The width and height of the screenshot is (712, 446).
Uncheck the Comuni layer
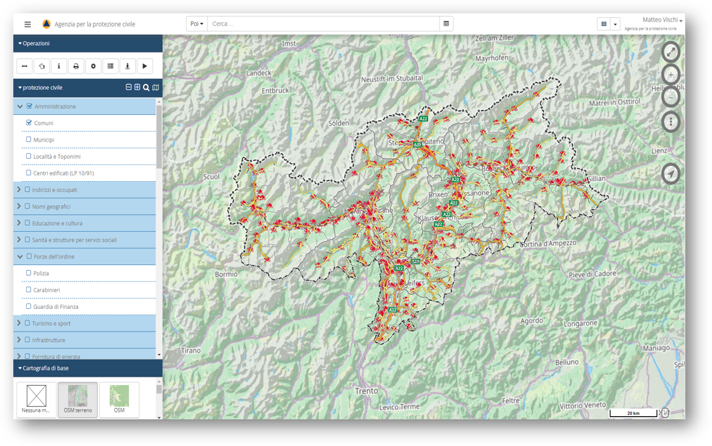pos(29,123)
